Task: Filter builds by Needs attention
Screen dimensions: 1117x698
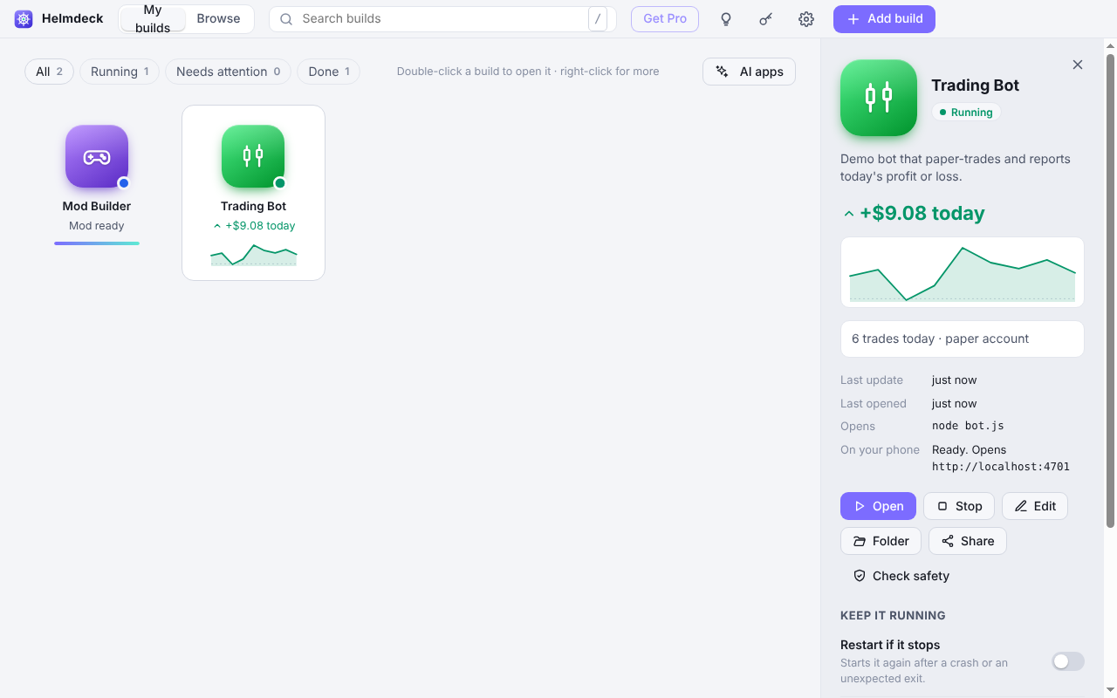Action: click(228, 72)
